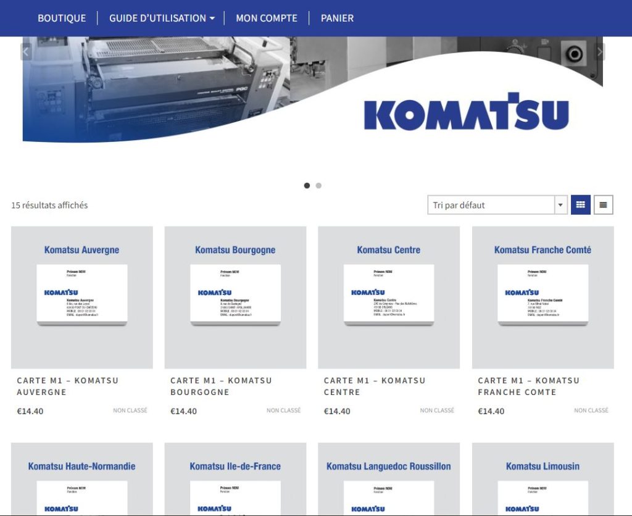Viewport: 632px width, 516px height.
Task: Click the previous slide arrow on banner
Action: [x=26, y=52]
